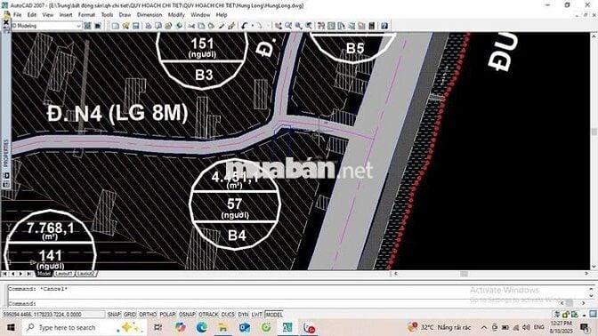The width and height of the screenshot is (598, 336).
Task: Switch the MODEL/paper space status button
Action: click(274, 315)
